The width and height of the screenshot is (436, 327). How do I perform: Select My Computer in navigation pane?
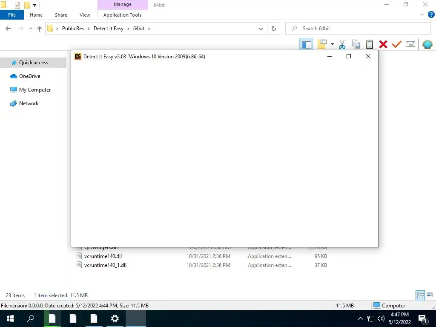[35, 90]
